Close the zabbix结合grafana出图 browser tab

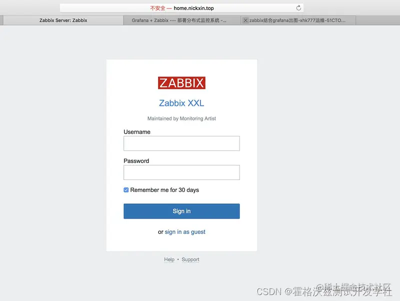[246, 20]
